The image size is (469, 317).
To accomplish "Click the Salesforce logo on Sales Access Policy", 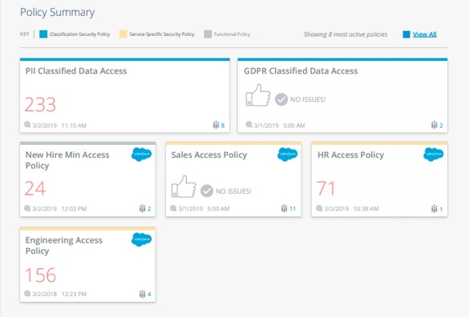I will (x=288, y=154).
